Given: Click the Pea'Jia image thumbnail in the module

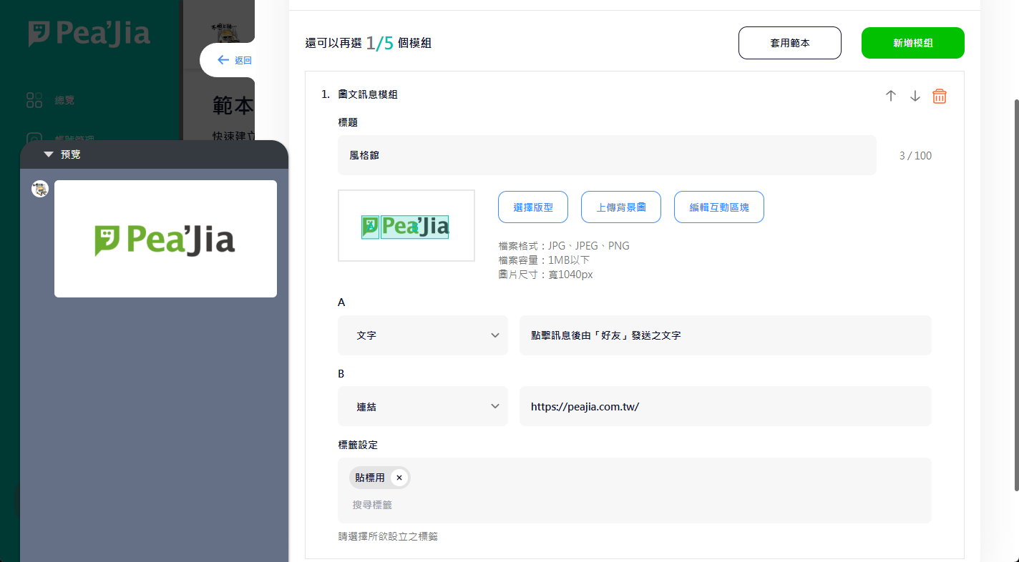Looking at the screenshot, I should click(x=406, y=226).
